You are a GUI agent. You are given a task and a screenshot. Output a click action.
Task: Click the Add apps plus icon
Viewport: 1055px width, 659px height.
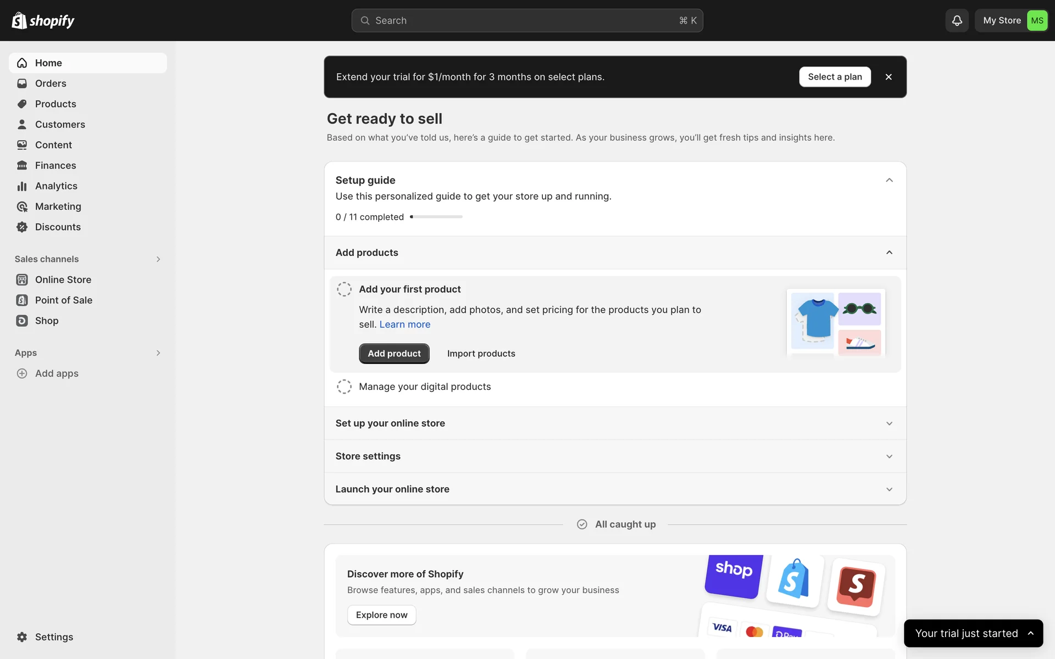(x=22, y=373)
